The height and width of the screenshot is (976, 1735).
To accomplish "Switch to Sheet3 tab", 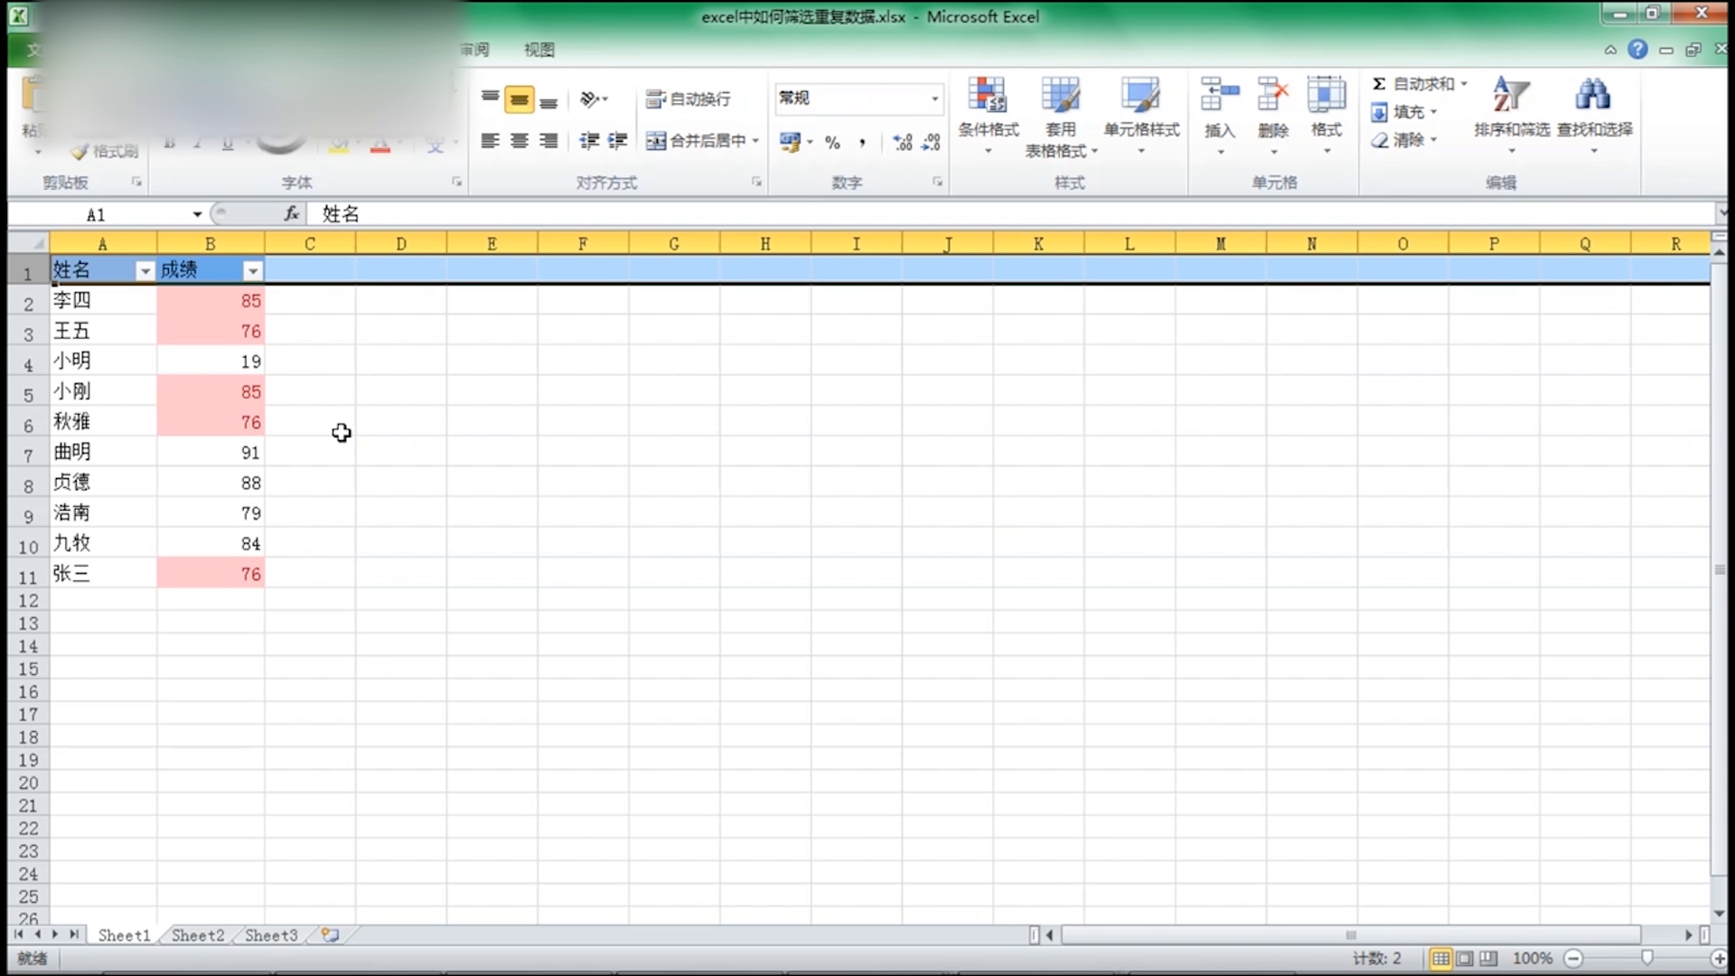I will coord(271,935).
